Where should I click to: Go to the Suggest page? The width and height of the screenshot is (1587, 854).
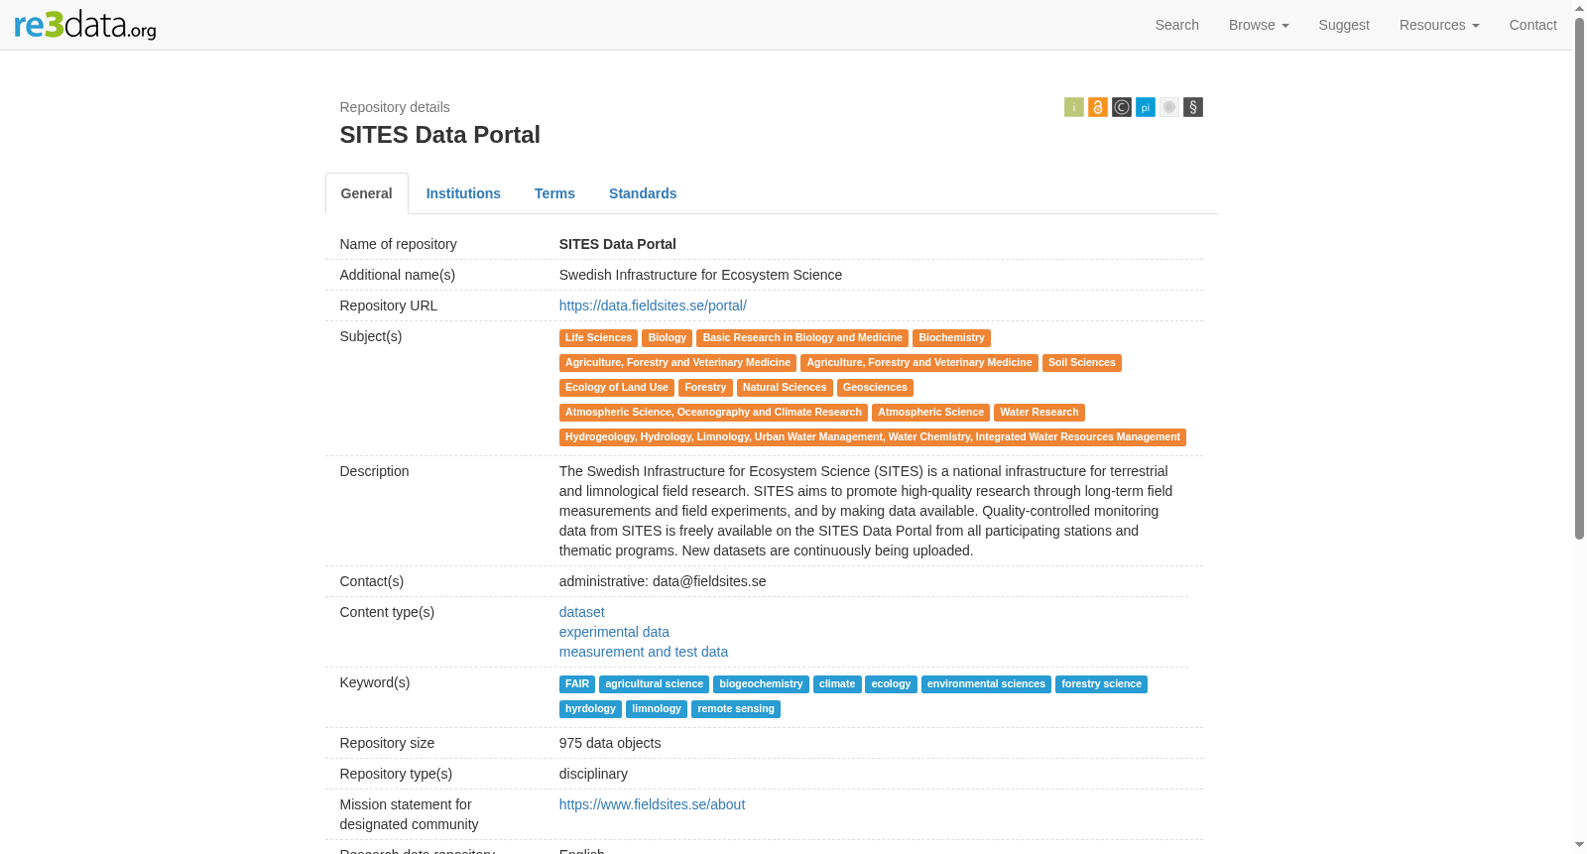point(1344,25)
